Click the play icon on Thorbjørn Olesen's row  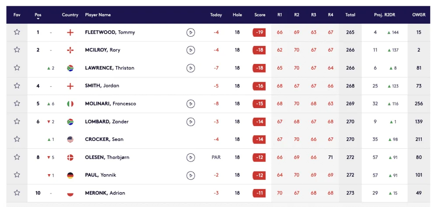pos(191,158)
